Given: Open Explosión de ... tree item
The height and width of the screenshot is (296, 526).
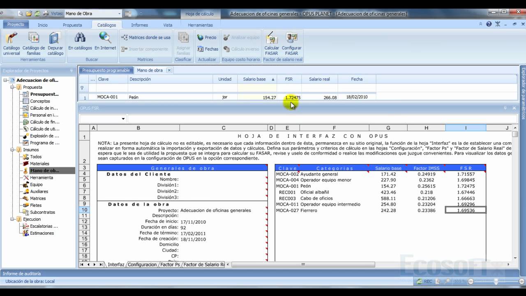Looking at the screenshot, I should click(x=44, y=136).
